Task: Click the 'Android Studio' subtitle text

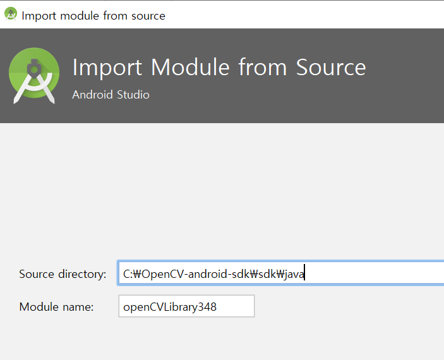Action: (x=111, y=95)
